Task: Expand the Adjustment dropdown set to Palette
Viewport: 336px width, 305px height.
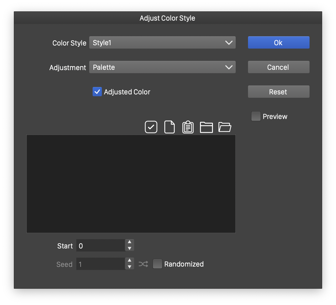Action: coord(162,67)
